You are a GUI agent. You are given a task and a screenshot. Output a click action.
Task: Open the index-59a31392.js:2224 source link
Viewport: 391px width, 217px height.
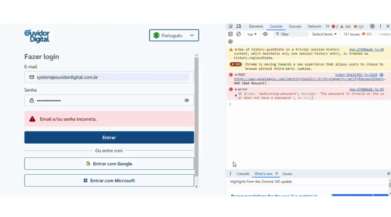pyautogui.click(x=356, y=75)
